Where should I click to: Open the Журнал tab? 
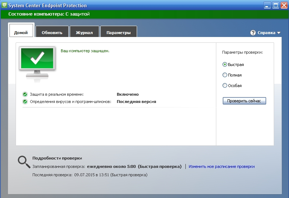tap(84, 33)
